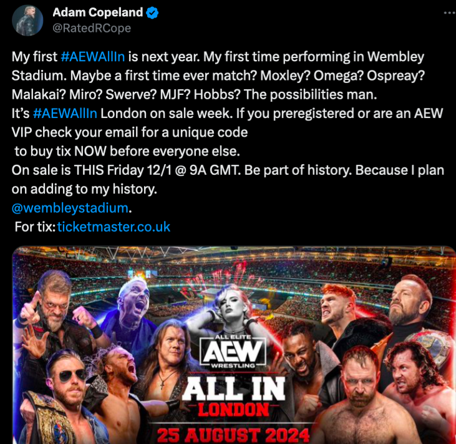This screenshot has height=444, width=456.
Task: Click the "25 AUGUST 2024" date on poster
Action: pyautogui.click(x=233, y=435)
